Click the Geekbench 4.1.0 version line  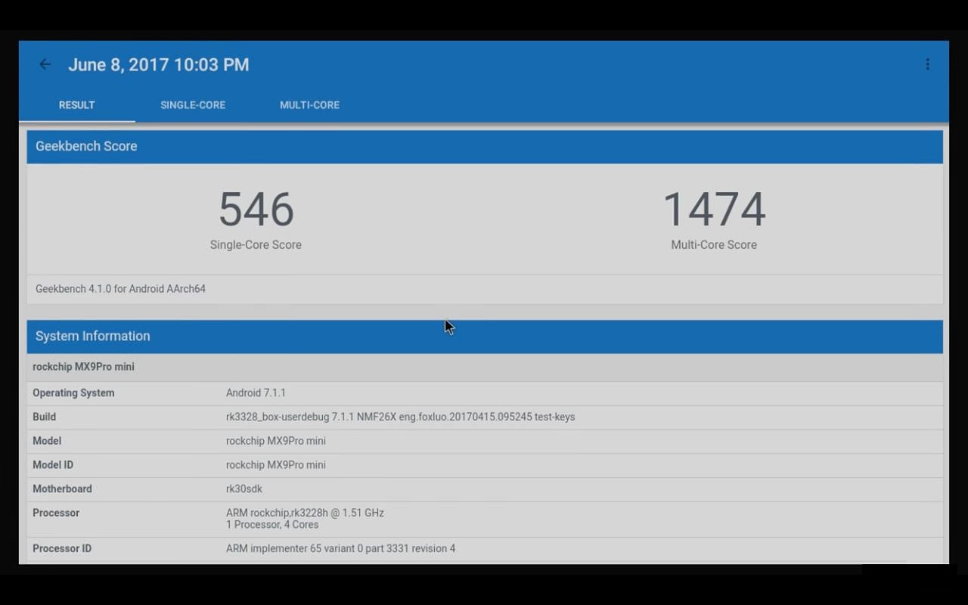coord(120,289)
